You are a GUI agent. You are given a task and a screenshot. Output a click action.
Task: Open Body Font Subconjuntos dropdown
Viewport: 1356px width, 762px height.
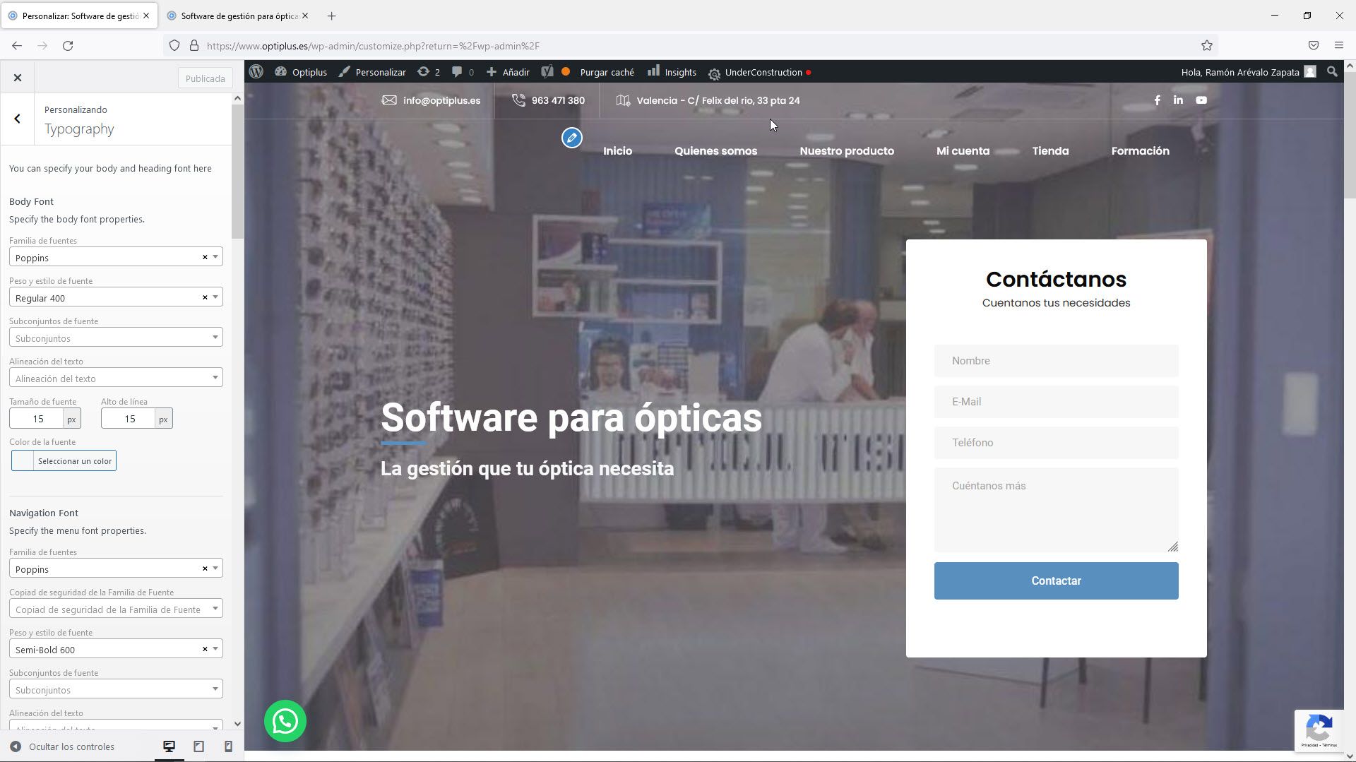[116, 338]
